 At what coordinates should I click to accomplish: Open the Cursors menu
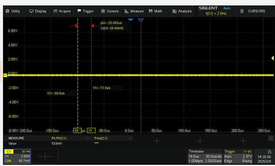point(110,11)
